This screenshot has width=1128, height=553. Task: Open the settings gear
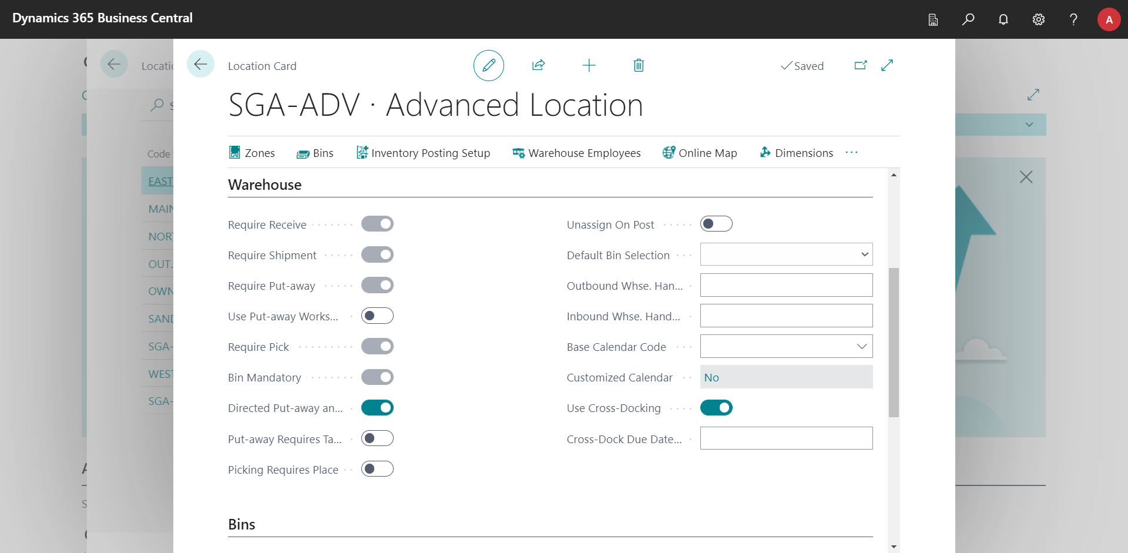tap(1039, 19)
